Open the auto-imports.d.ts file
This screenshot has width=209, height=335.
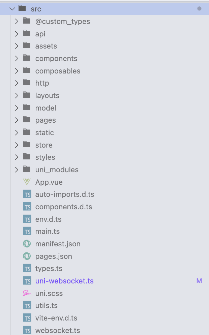[65, 194]
